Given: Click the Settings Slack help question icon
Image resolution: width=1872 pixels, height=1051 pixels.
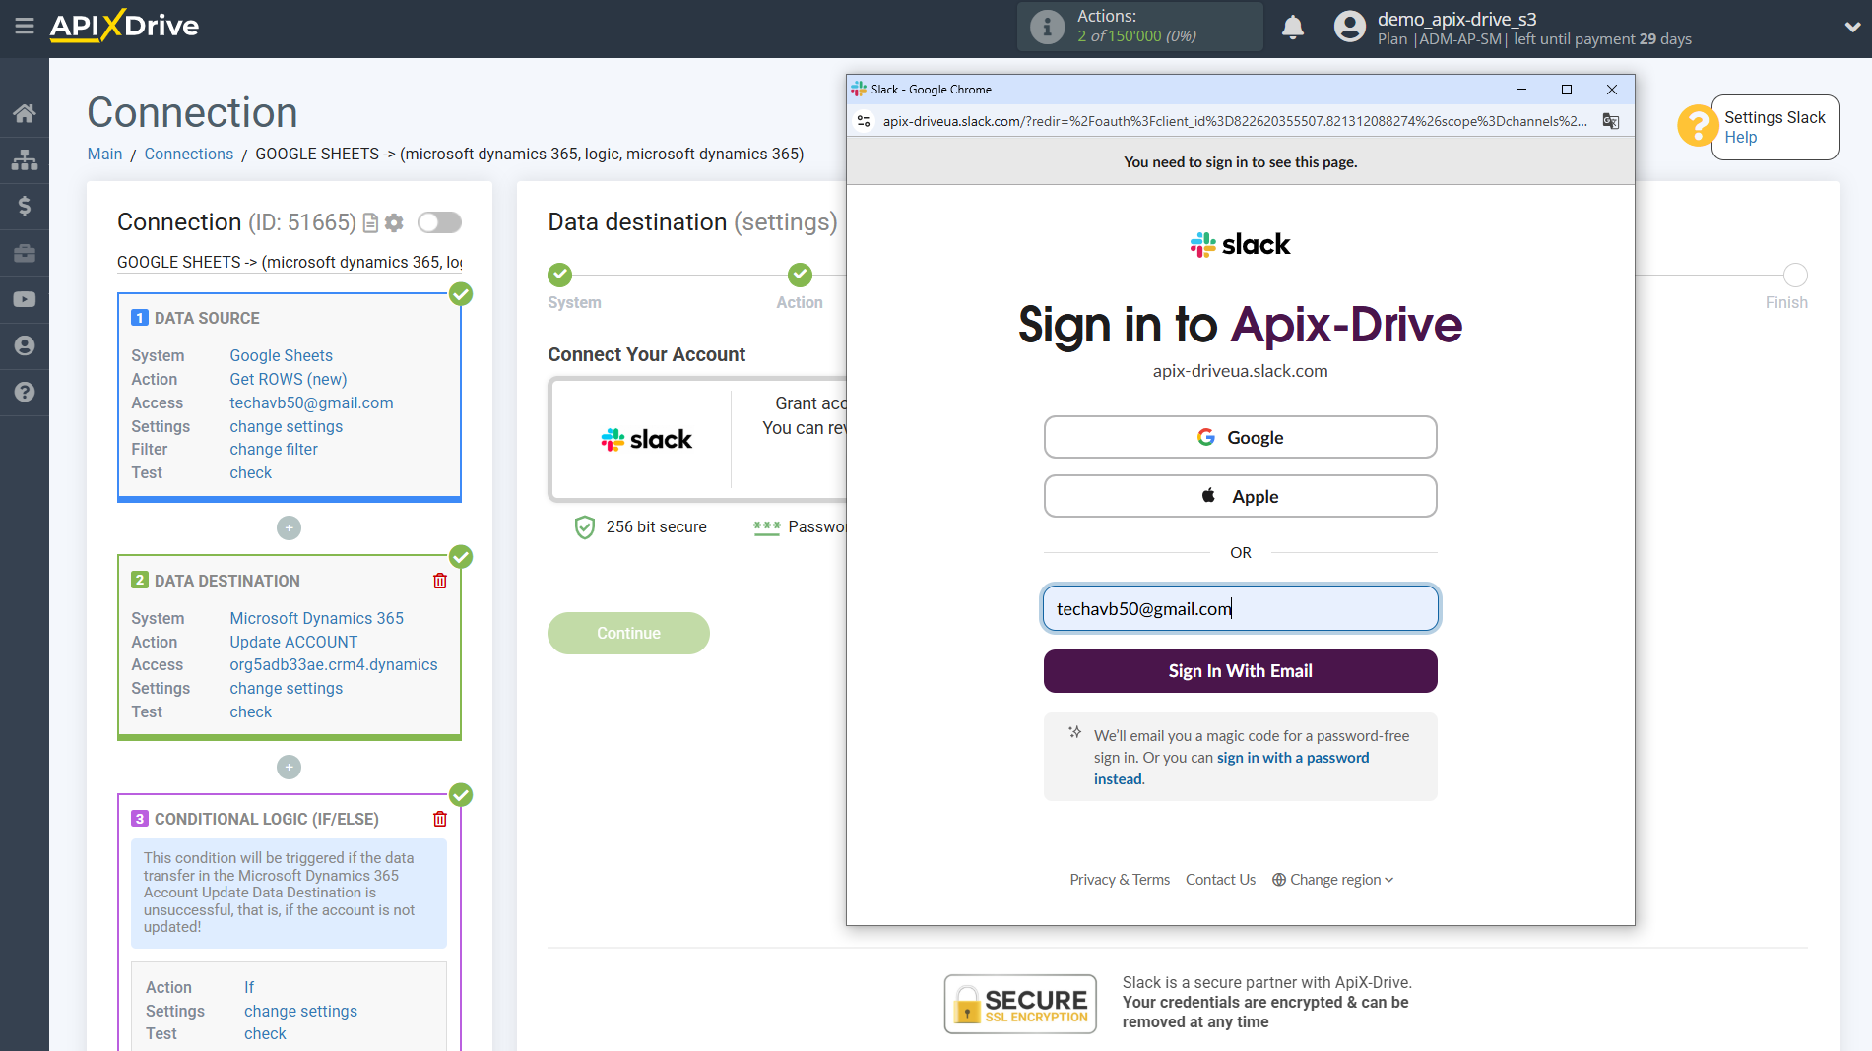Looking at the screenshot, I should (x=1698, y=126).
